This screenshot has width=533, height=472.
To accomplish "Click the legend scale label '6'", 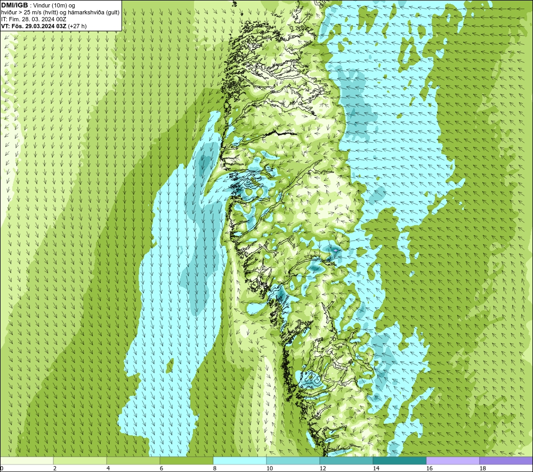I will pos(161,469).
